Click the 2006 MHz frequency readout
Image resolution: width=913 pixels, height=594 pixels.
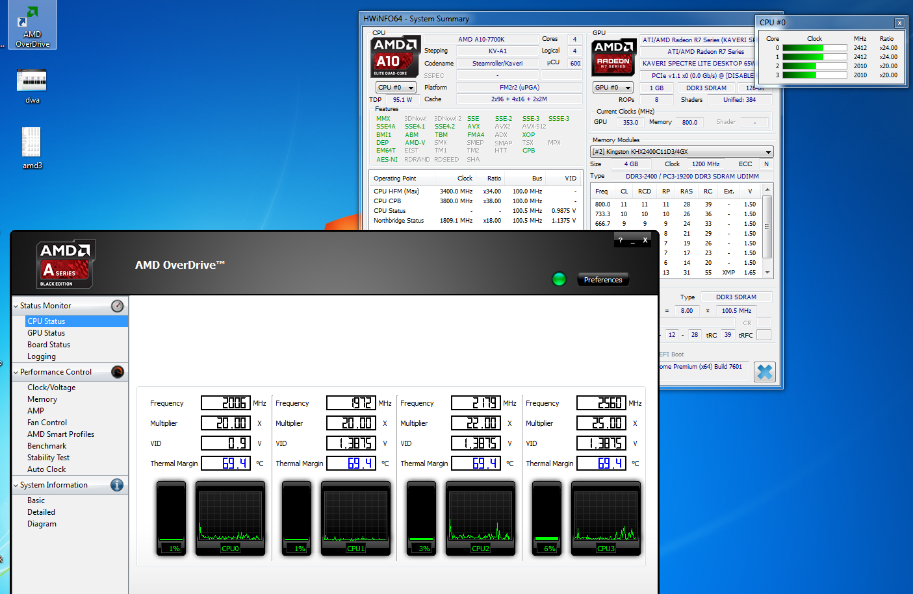point(225,403)
